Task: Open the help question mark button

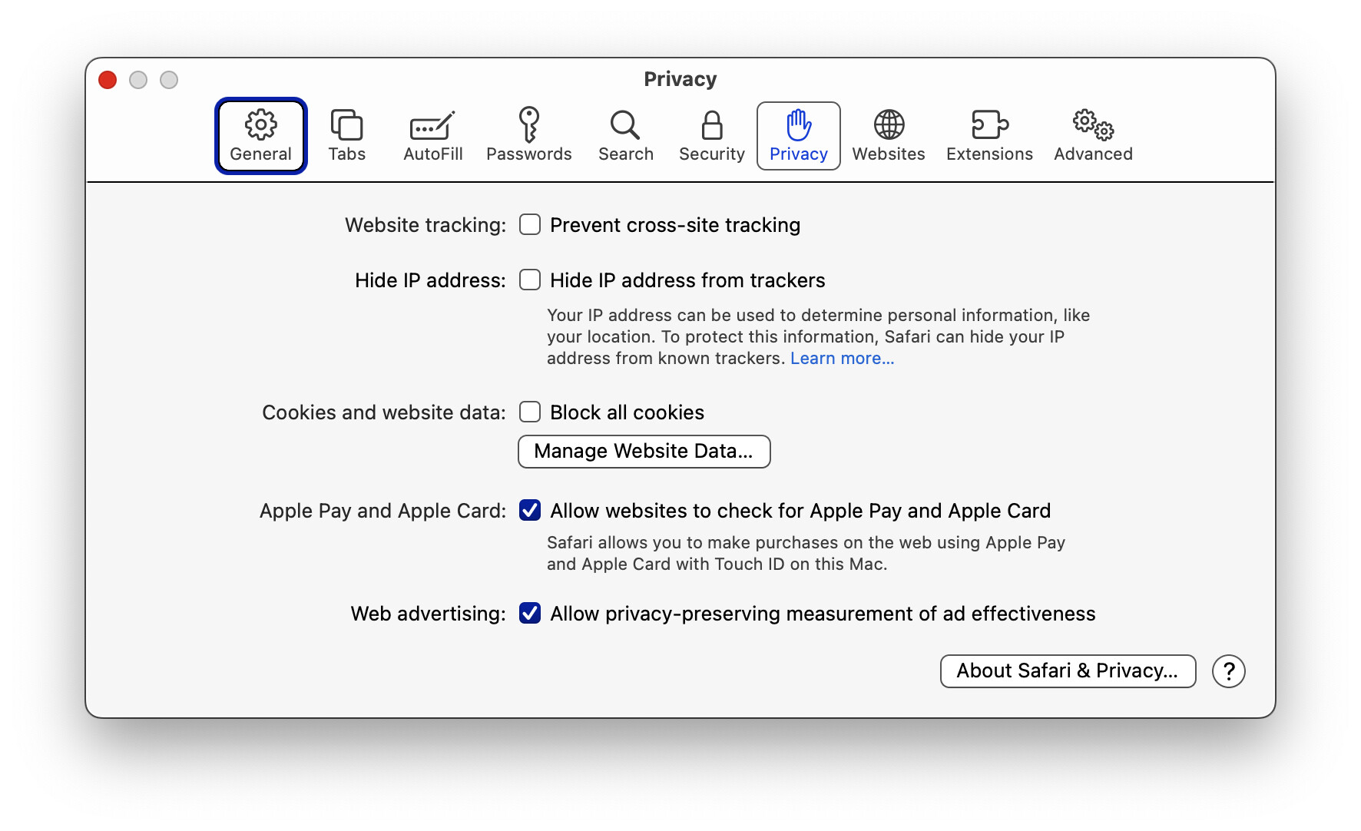Action: (1228, 671)
